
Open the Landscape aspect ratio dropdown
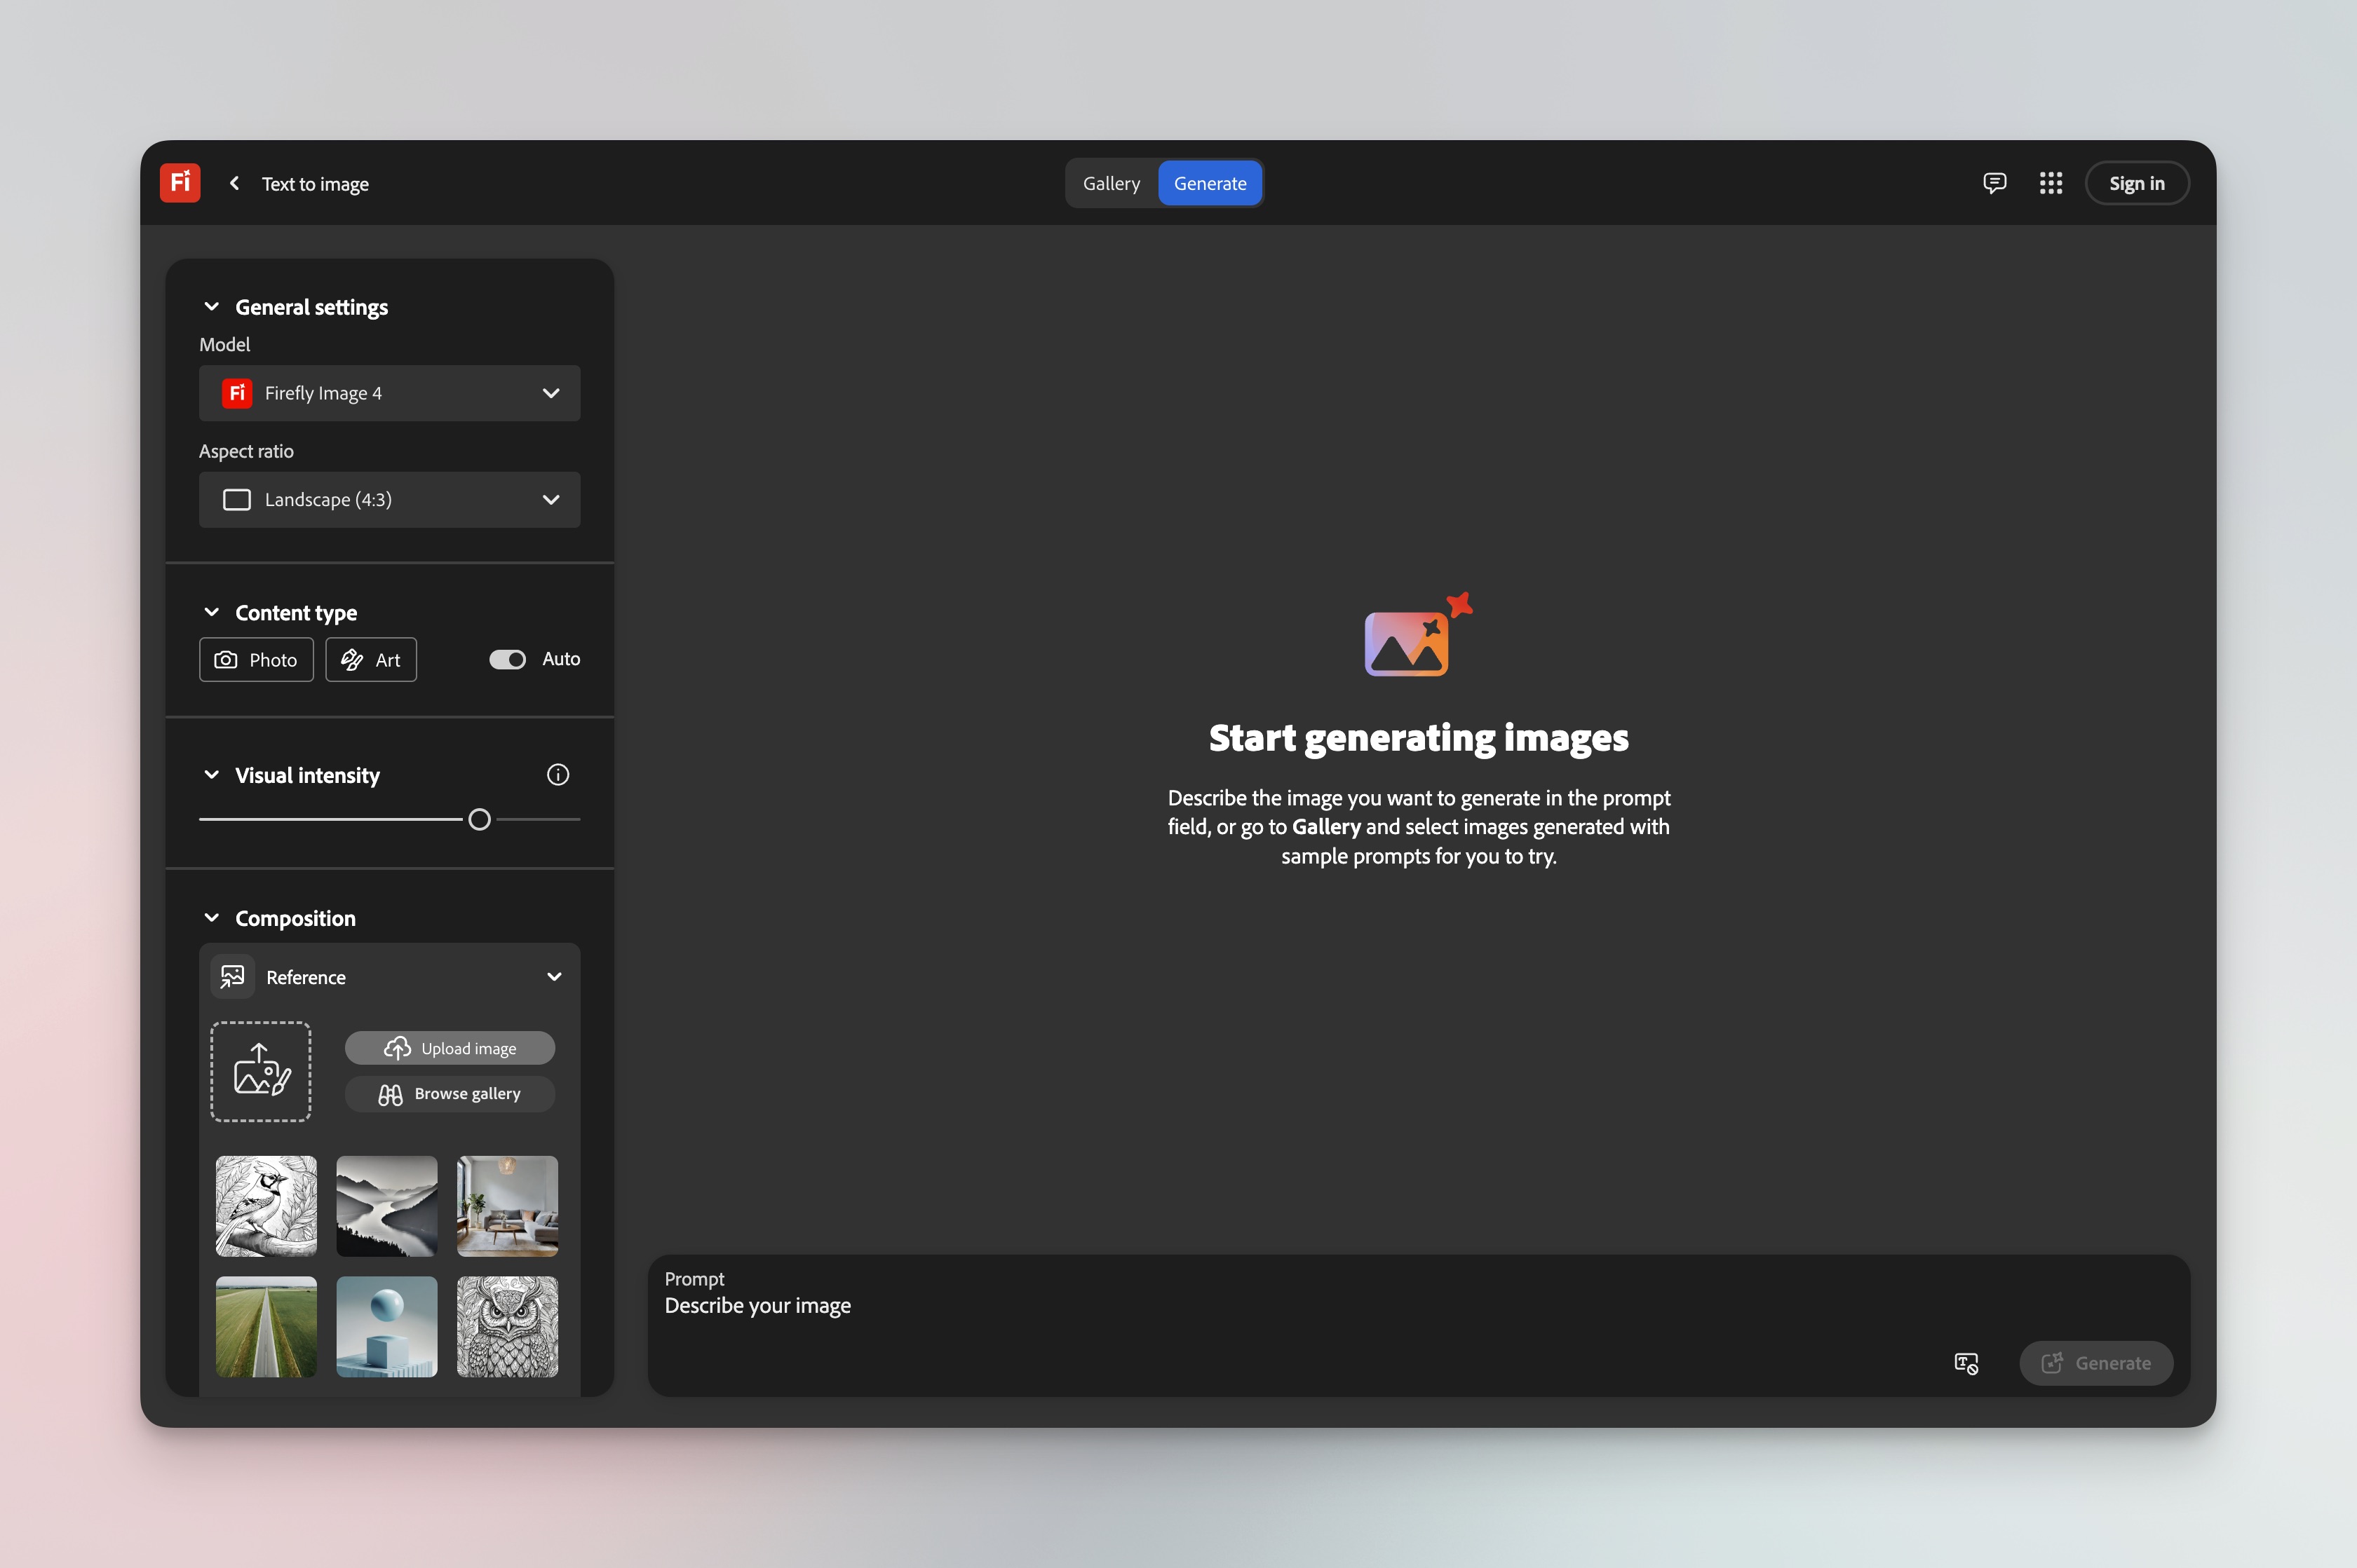[389, 499]
